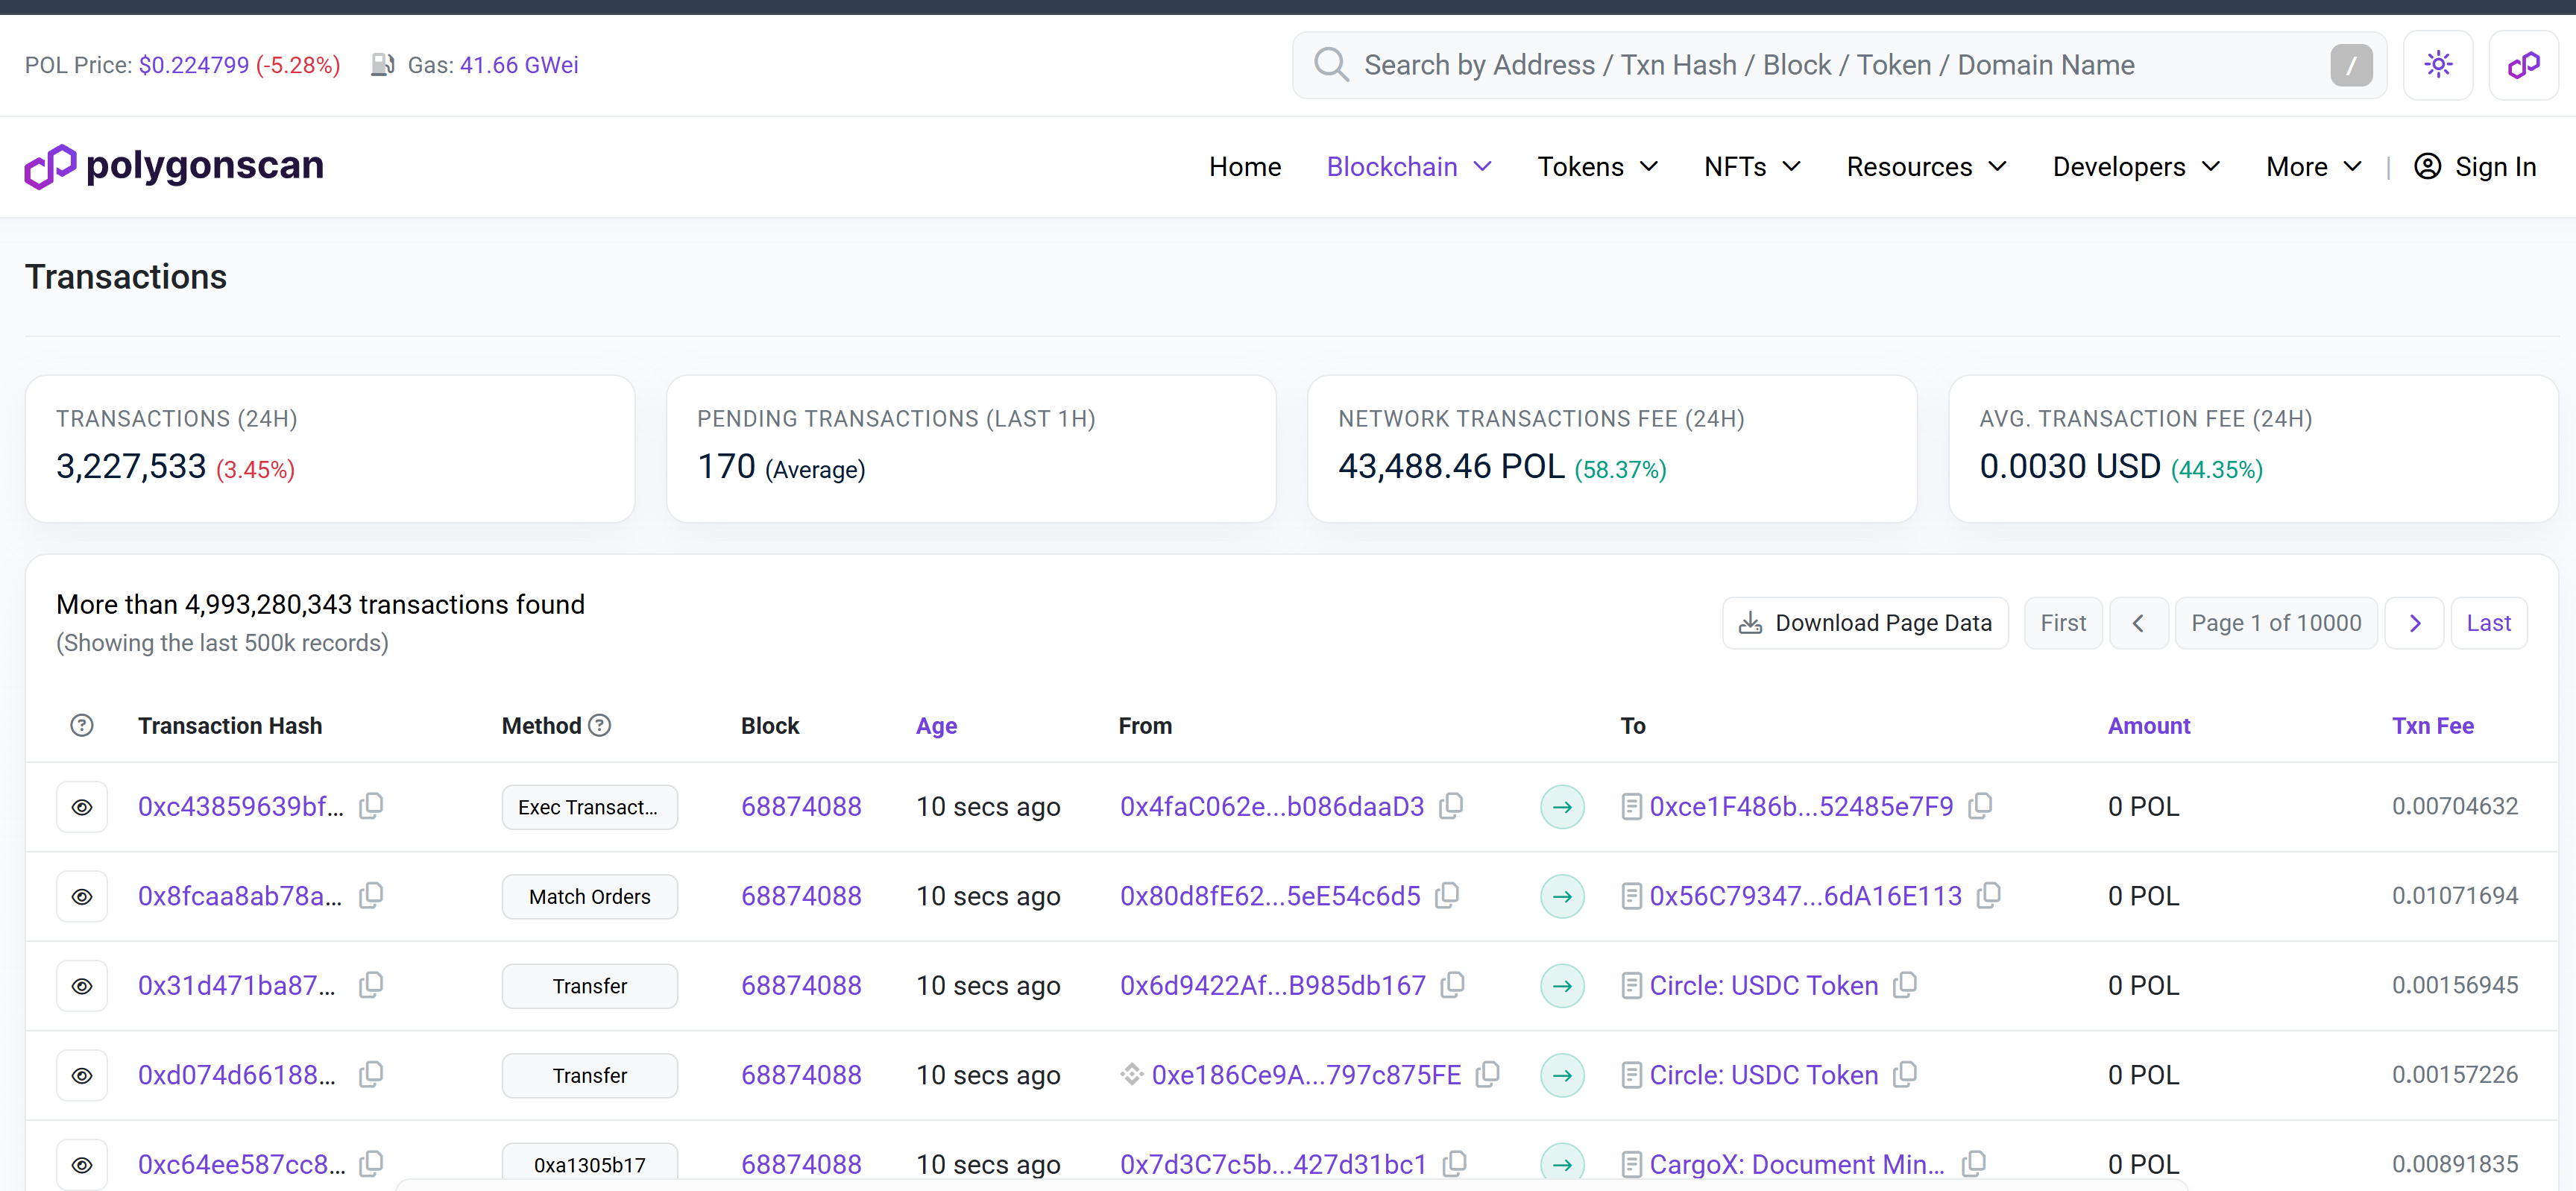
Task: Copy the To address 0xce1F486b...52485e7F9
Action: point(1980,805)
